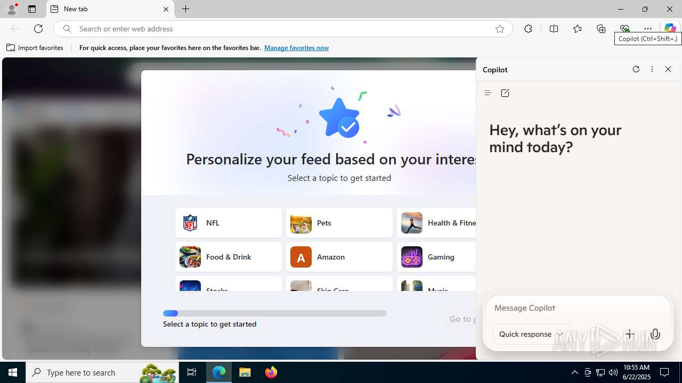Open Task View on taskbar
This screenshot has height=383, width=682.
point(192,372)
